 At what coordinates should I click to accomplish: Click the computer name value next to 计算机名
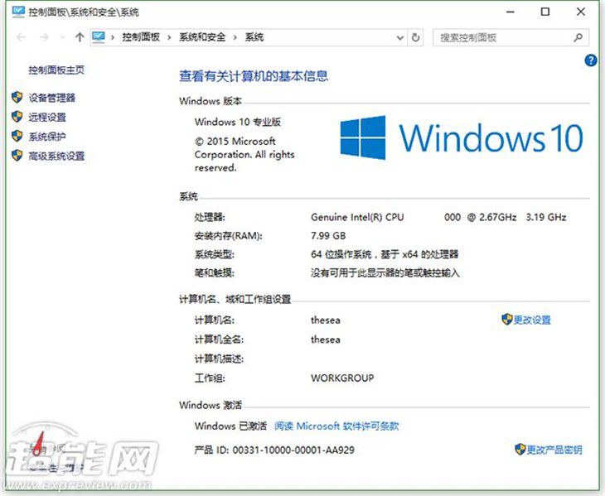point(326,320)
